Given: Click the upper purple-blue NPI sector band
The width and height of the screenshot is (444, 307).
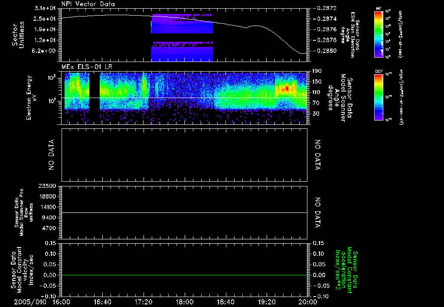Looking at the screenshot, I should point(182,24).
